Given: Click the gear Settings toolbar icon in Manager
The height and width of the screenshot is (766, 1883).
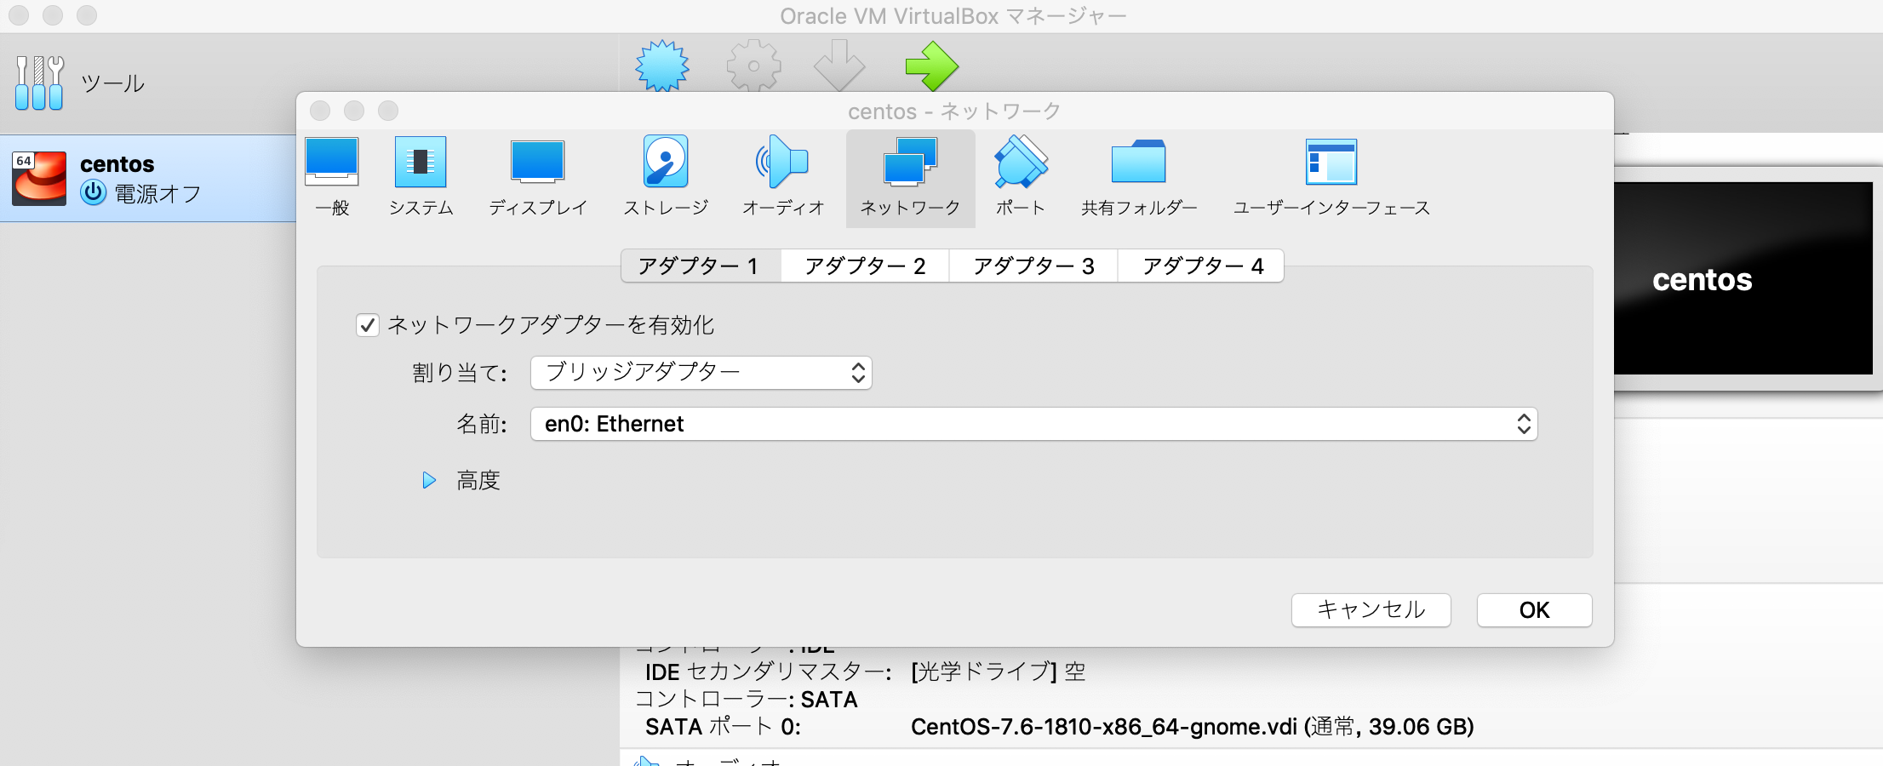Looking at the screenshot, I should [x=753, y=66].
